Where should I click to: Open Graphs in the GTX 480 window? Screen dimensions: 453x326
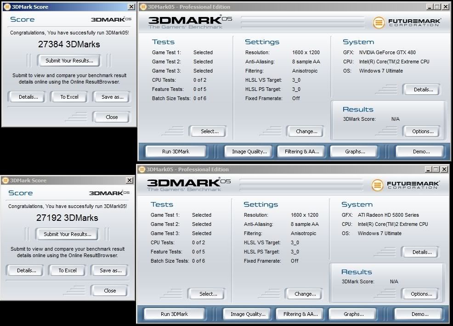355,152
